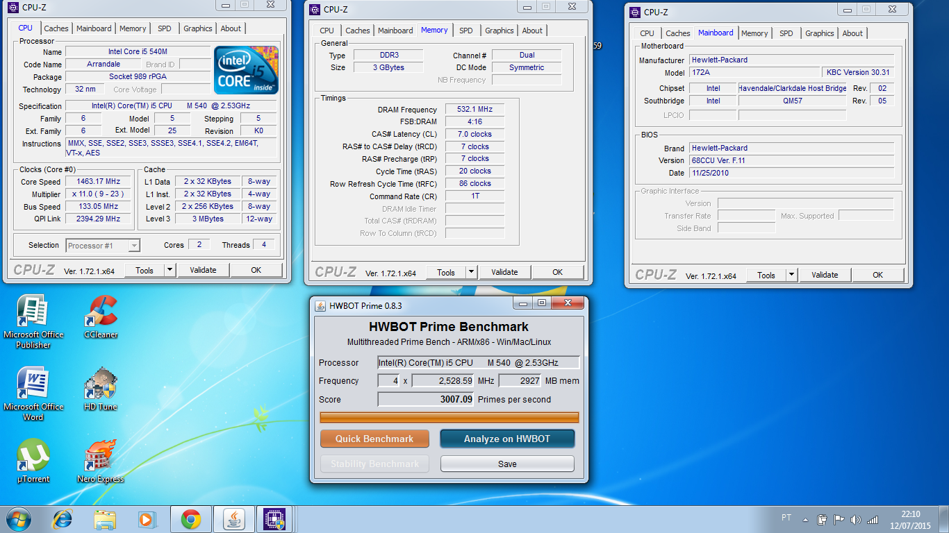Click the Intel Core i5 logo badge

247,70
